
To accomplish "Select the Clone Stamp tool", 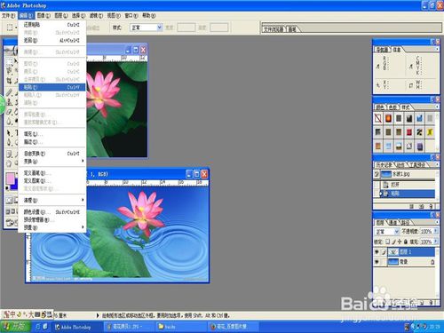I will [x=9, y=102].
